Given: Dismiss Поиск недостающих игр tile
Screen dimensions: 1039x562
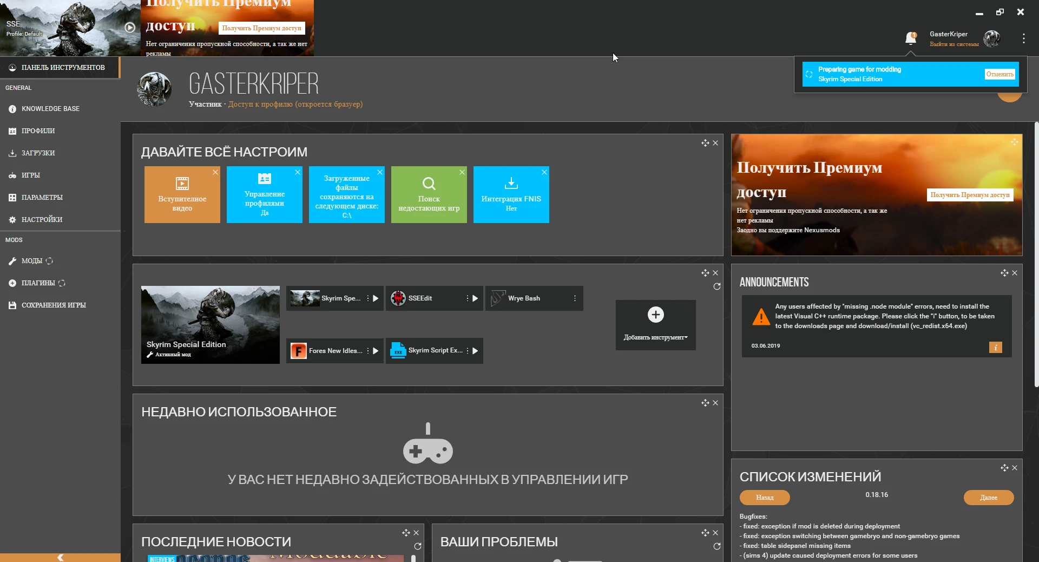Looking at the screenshot, I should point(462,172).
